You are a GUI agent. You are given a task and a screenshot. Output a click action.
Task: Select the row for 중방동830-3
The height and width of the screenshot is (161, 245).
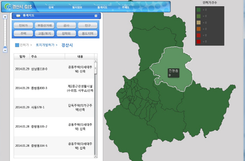54,88
